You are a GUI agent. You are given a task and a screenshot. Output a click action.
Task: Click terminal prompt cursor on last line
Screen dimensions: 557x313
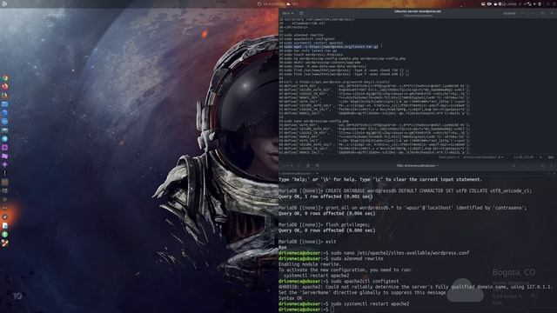[332, 310]
